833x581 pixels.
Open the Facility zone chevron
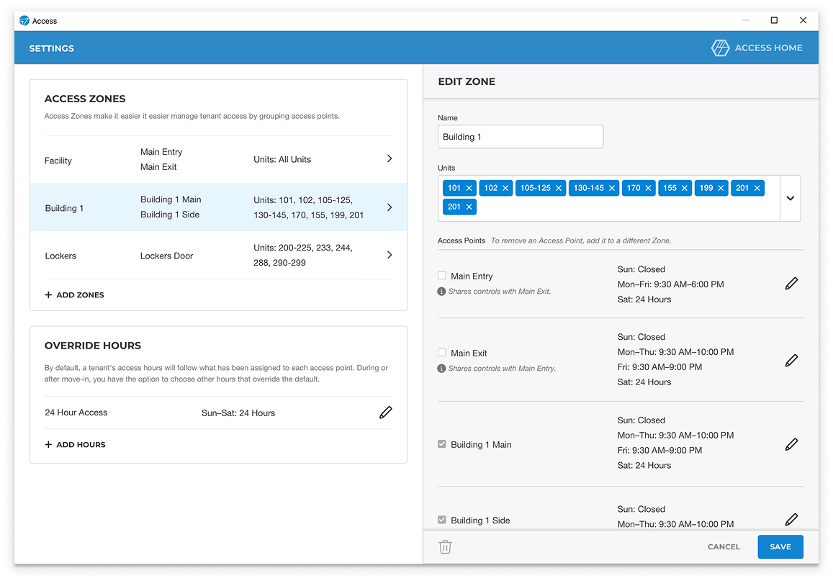[x=390, y=158]
